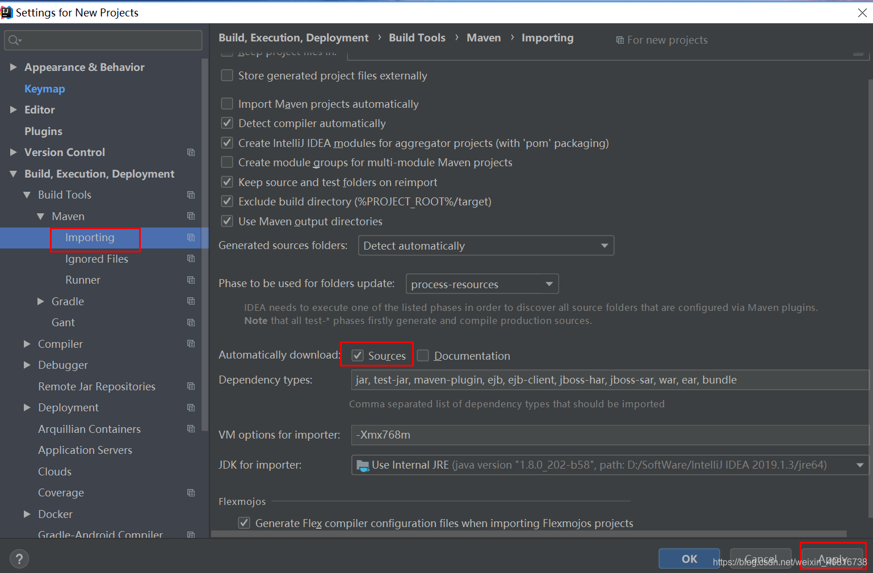
Task: Open Runner settings under Maven
Action: tap(83, 280)
